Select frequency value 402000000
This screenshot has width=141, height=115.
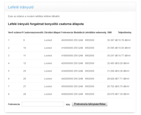pos(67,40)
